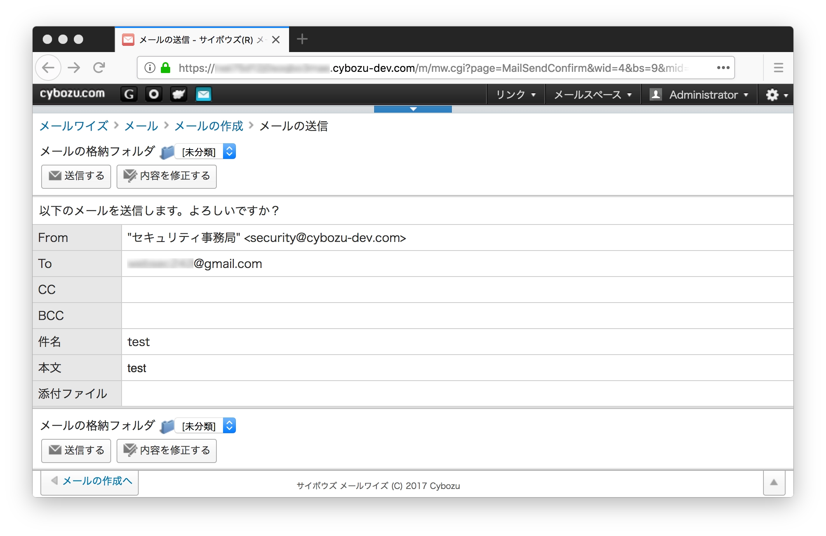Open bottom [未分類] folder selector
Screen dimensions: 826x536
click(206, 426)
